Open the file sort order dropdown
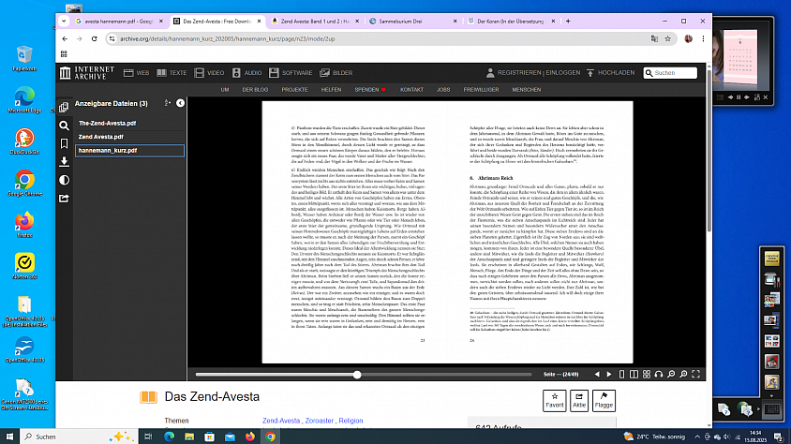Screen dimensions: 791x444 (168, 103)
